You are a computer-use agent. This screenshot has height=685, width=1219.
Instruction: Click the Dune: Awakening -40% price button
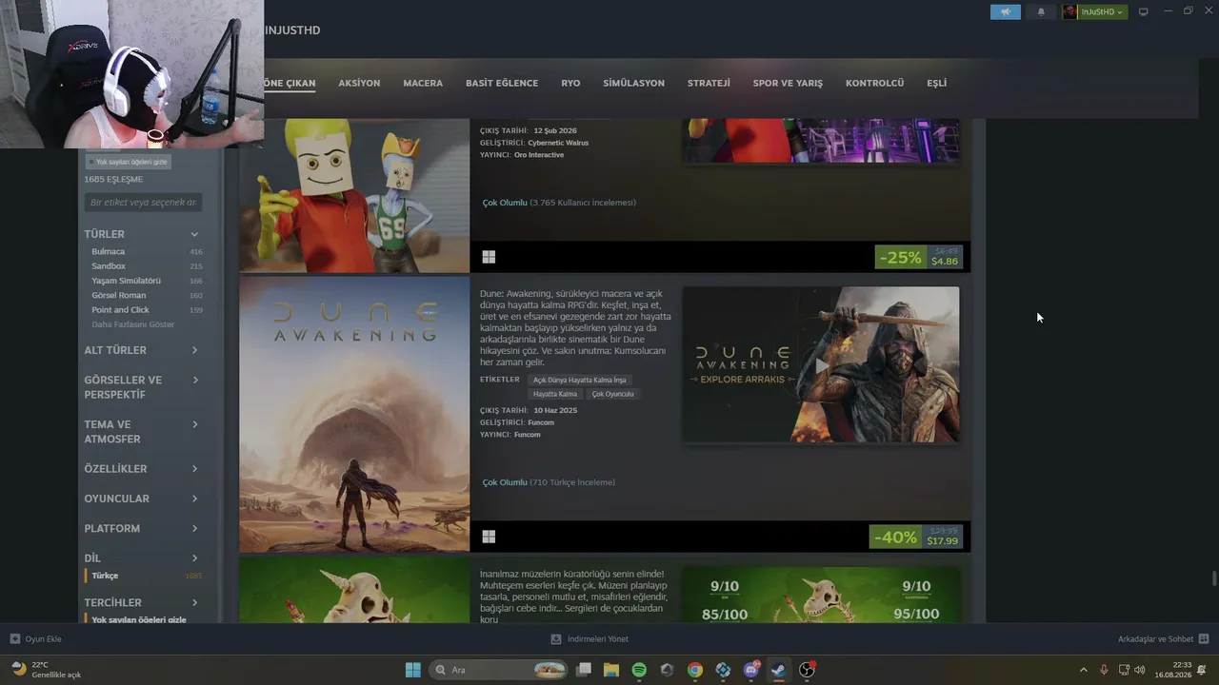pyautogui.click(x=915, y=538)
